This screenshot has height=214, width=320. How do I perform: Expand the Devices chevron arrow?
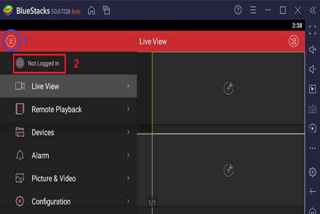coord(128,132)
